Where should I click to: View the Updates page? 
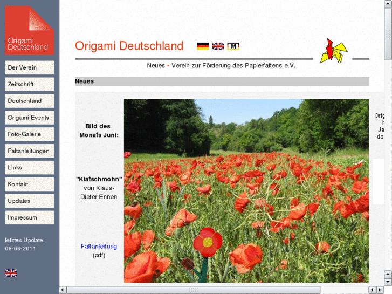tap(29, 201)
